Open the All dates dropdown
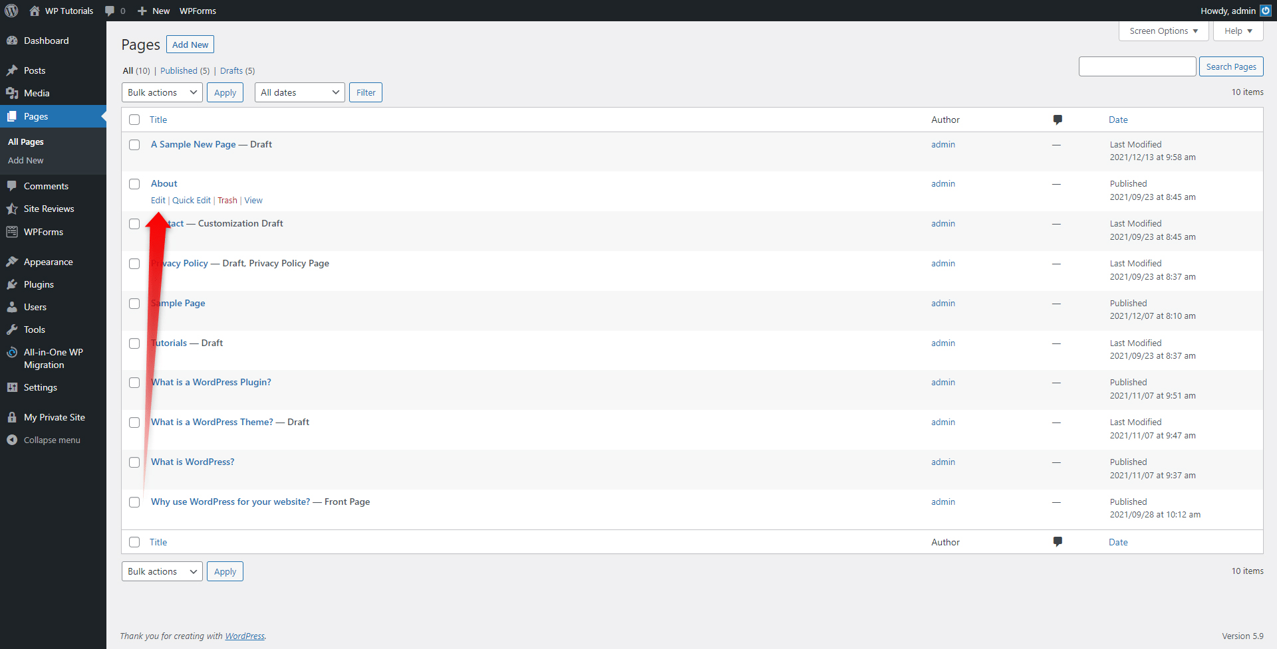 [299, 92]
